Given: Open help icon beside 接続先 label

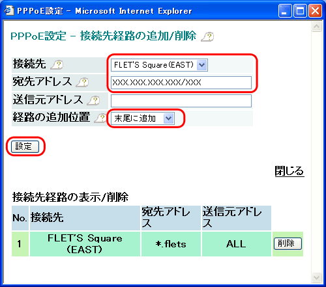Looking at the screenshot, I should click(x=57, y=65).
